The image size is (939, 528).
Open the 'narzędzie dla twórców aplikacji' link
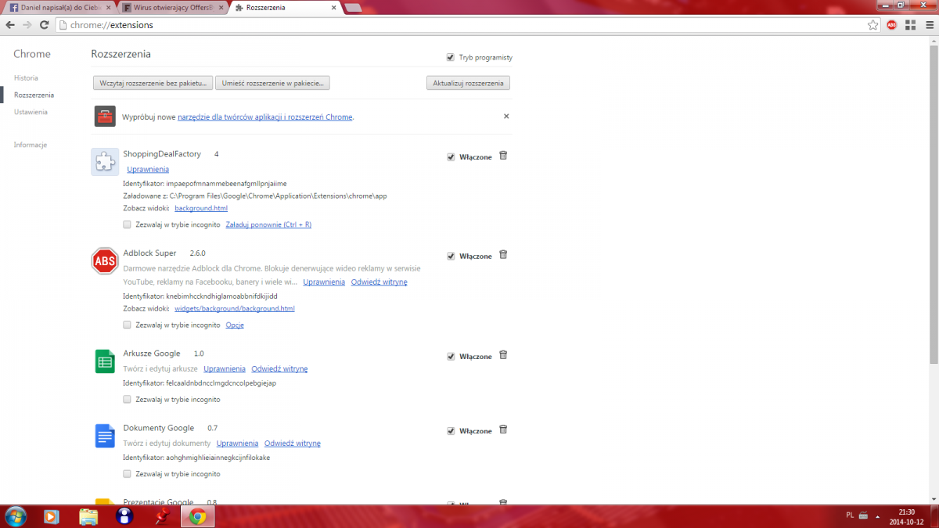click(x=265, y=117)
